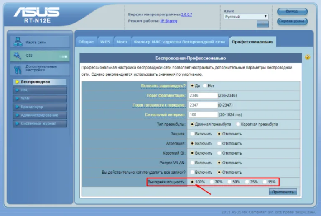Select Включить for Короткий GI
This screenshot has height=216, width=321.
192,153
